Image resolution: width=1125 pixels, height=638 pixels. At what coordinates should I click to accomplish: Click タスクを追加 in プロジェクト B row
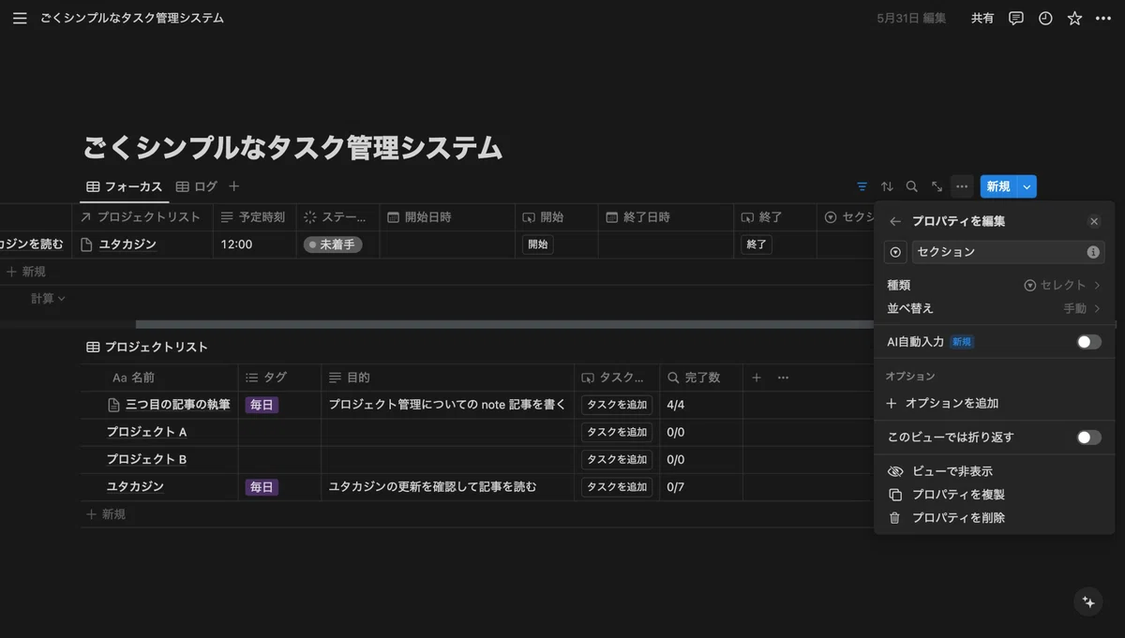click(617, 460)
